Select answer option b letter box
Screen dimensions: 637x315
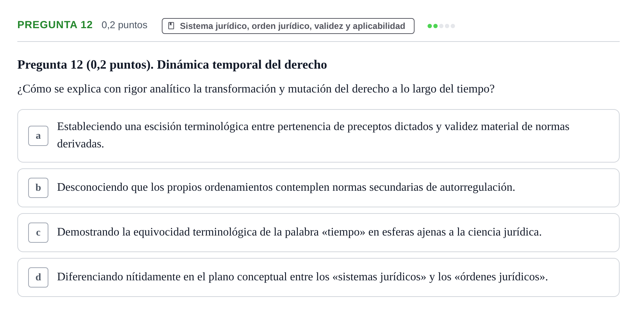click(x=38, y=188)
